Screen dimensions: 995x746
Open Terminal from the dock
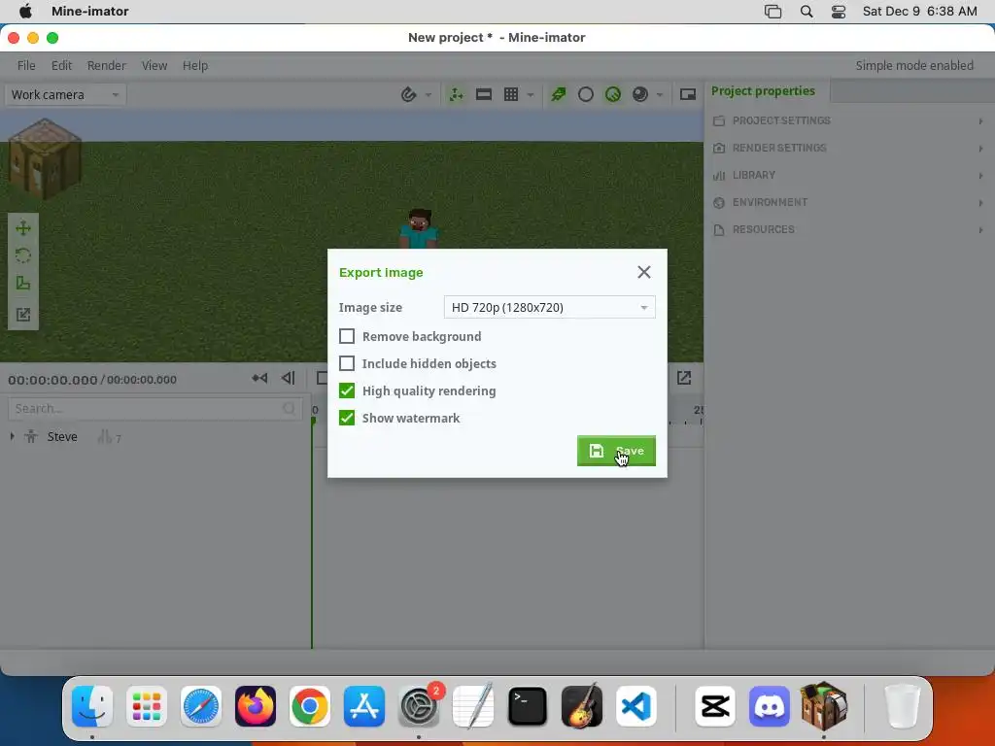pos(528,706)
